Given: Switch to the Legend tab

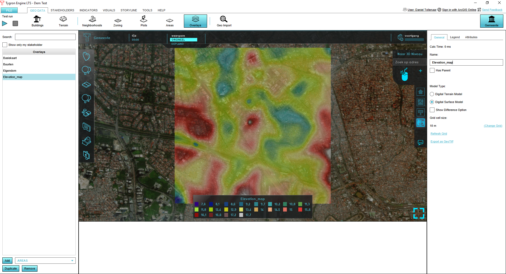Looking at the screenshot, I should 455,37.
